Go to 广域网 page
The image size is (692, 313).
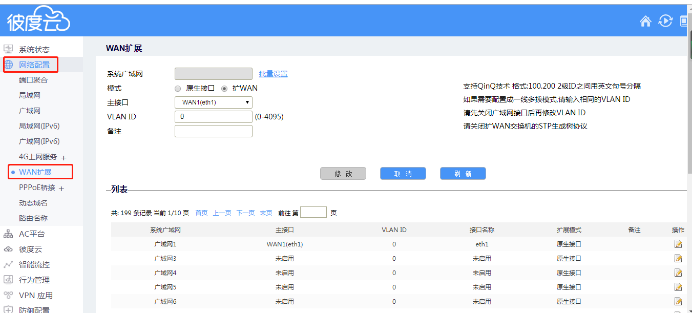(x=30, y=111)
